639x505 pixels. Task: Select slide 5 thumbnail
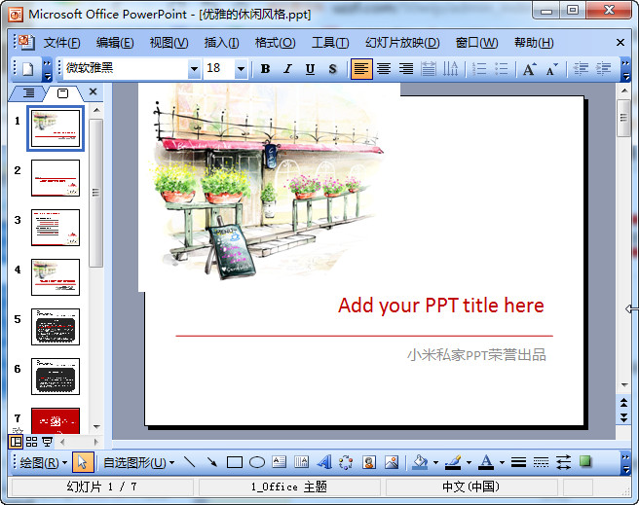(x=56, y=327)
